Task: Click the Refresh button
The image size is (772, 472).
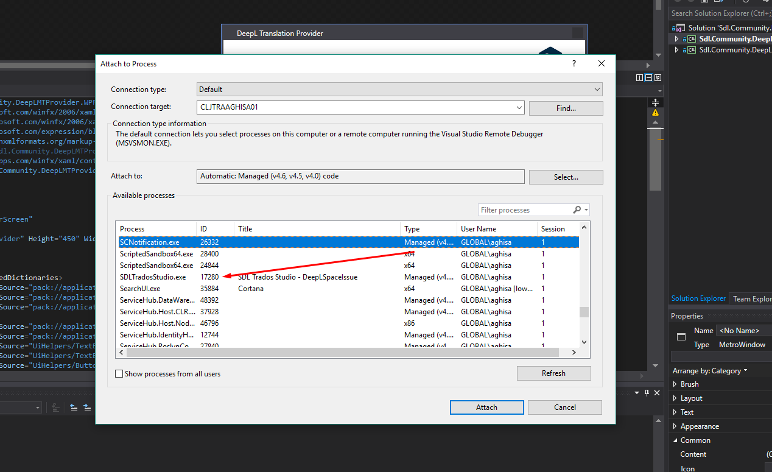Action: [x=554, y=373]
